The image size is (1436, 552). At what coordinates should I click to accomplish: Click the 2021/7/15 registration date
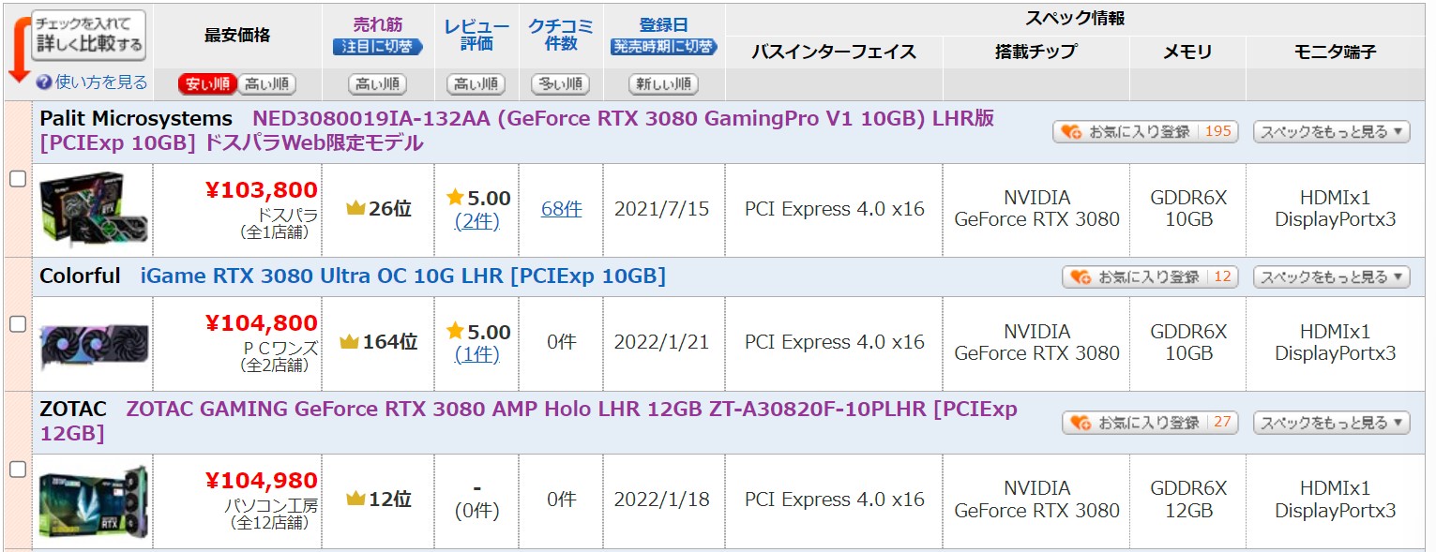662,209
